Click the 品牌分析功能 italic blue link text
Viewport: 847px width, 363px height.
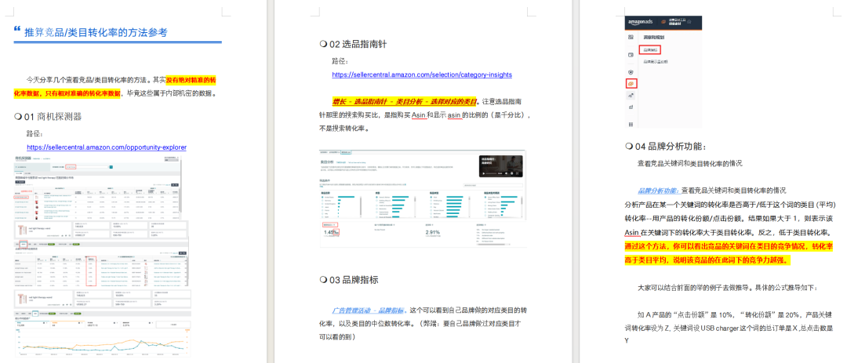658,191
